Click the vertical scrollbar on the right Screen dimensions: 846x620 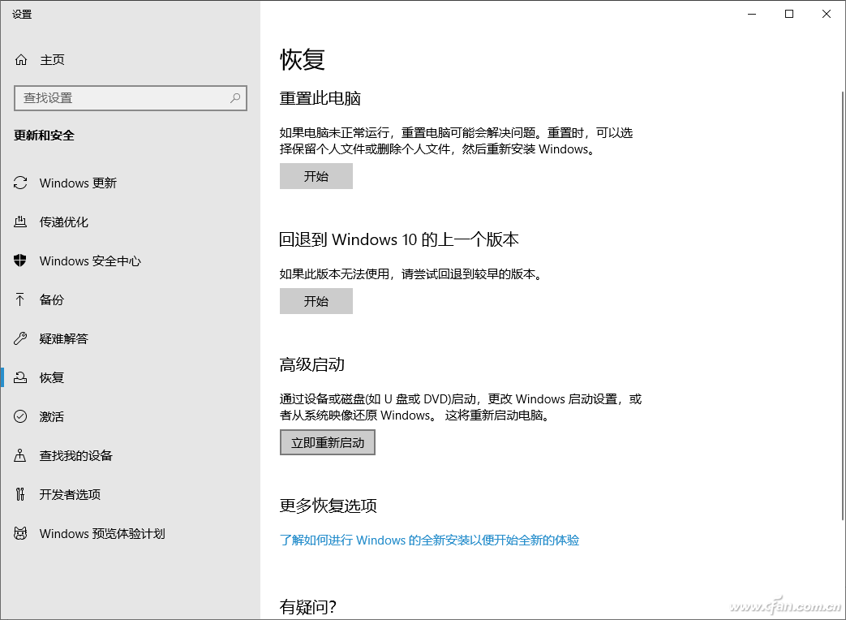coord(842,305)
